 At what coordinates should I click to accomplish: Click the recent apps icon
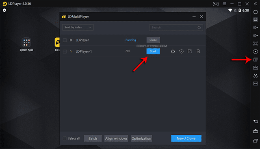point(256,141)
